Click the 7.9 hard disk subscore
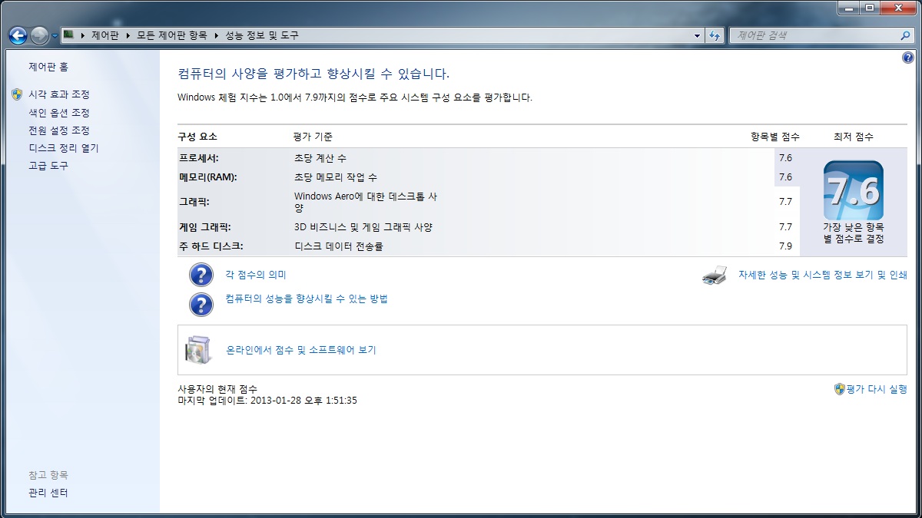Screen dimensions: 922x518 coord(785,246)
